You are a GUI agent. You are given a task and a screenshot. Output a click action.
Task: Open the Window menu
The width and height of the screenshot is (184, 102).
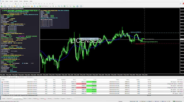point(26,1)
